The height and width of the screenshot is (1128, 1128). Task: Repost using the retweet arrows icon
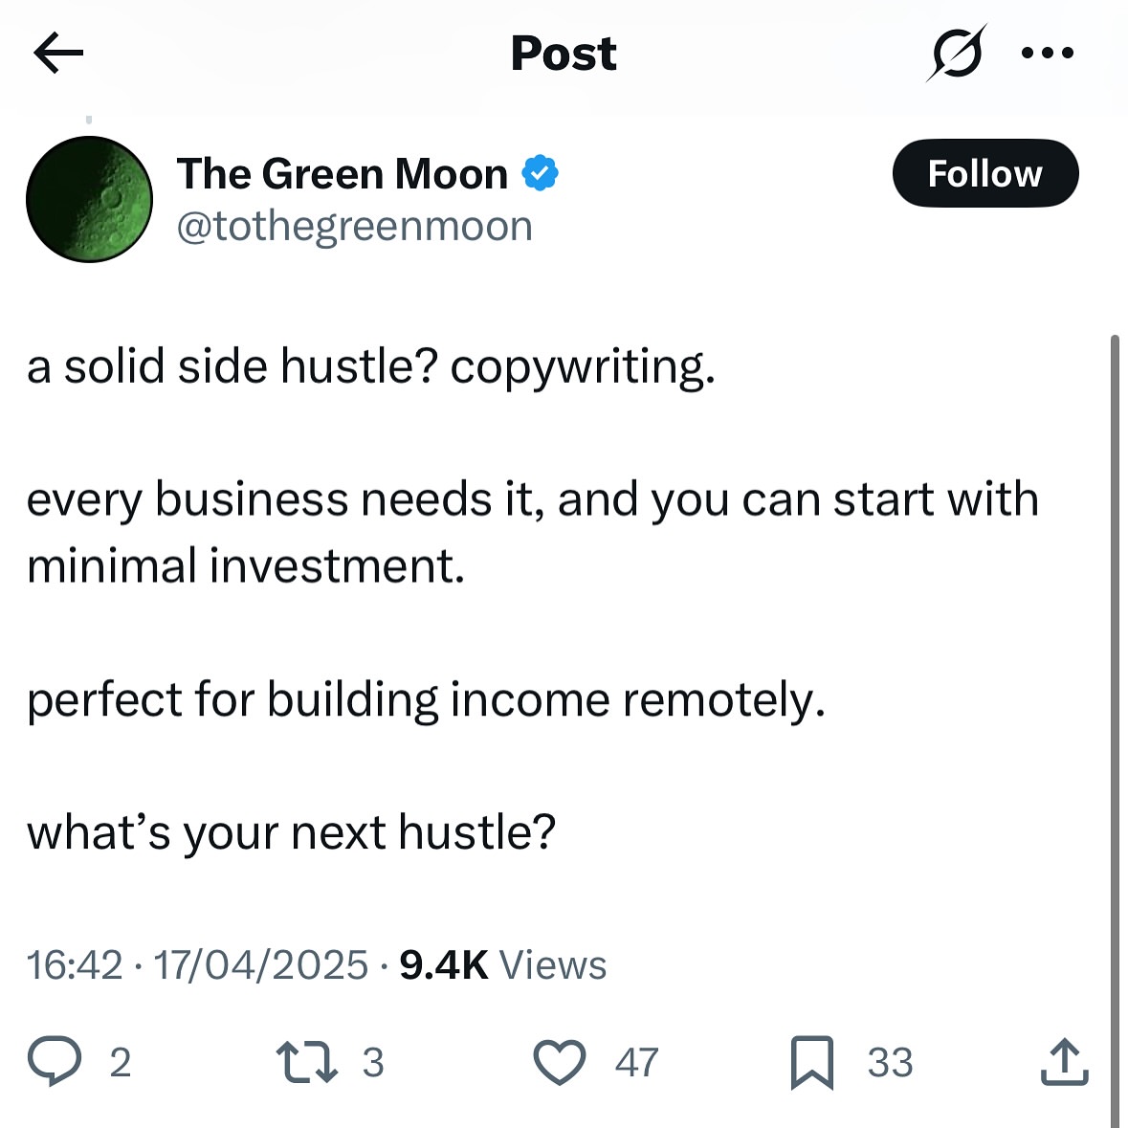[x=307, y=1061]
